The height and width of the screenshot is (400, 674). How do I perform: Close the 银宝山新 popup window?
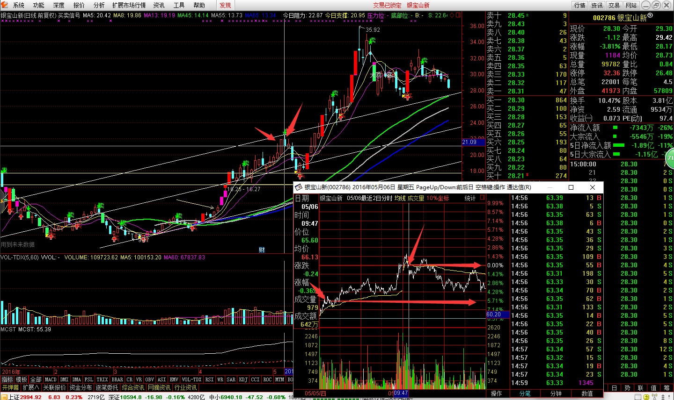pos(593,187)
